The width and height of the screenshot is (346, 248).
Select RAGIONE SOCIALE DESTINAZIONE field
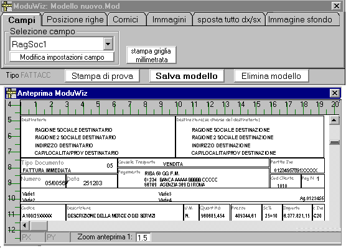click(x=231, y=130)
